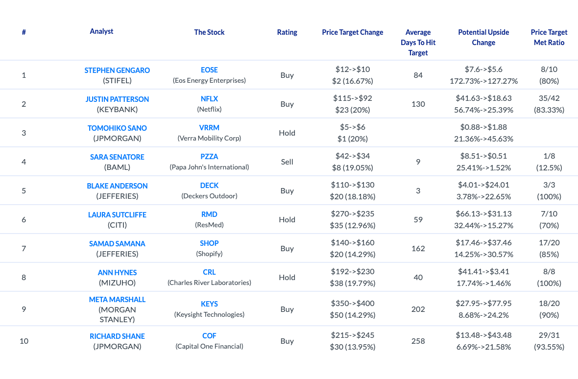This screenshot has width=578, height=379.
Task: Open the KEYS stock ticker link
Action: click(209, 304)
